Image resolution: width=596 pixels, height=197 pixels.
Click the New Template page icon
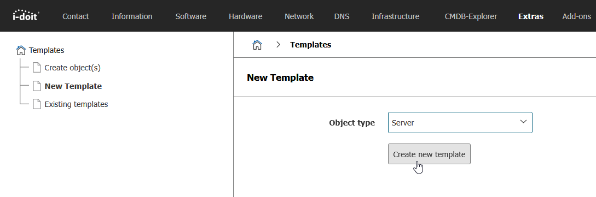[37, 86]
